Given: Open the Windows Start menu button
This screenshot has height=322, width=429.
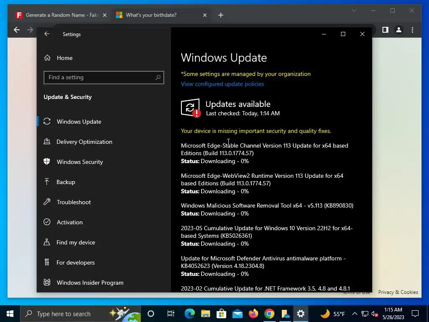Looking at the screenshot, I should [x=10, y=314].
